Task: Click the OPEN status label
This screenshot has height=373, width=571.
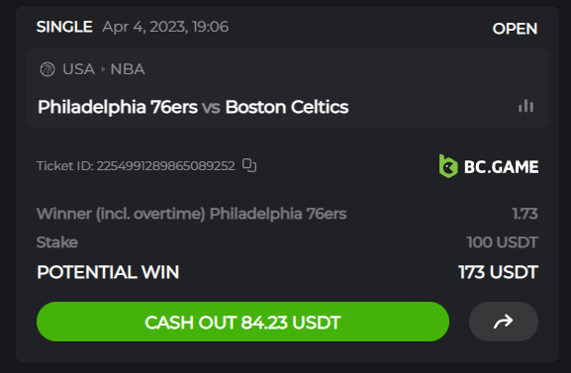Action: click(515, 29)
